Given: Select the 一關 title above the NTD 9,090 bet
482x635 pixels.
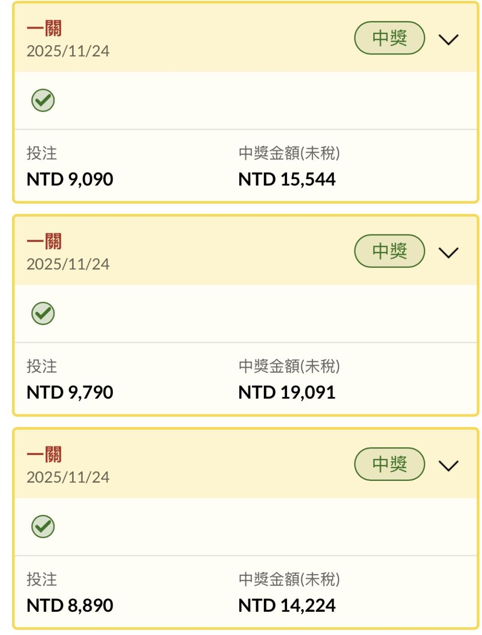Looking at the screenshot, I should point(44,29).
